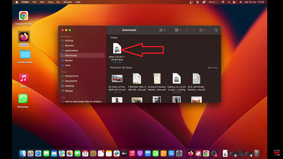Viewport: 283px width, 159px height.
Task: Click the Edit Tags toolbar icon
Action: (193, 30)
